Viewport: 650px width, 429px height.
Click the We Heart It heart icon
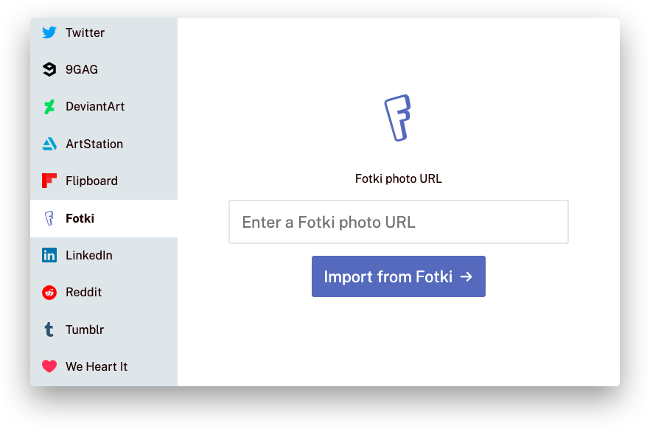pyautogui.click(x=49, y=366)
